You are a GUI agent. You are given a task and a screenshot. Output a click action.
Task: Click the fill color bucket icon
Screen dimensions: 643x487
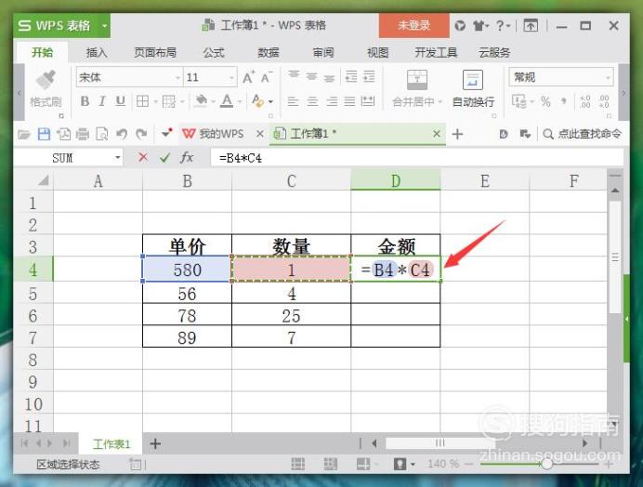201,101
